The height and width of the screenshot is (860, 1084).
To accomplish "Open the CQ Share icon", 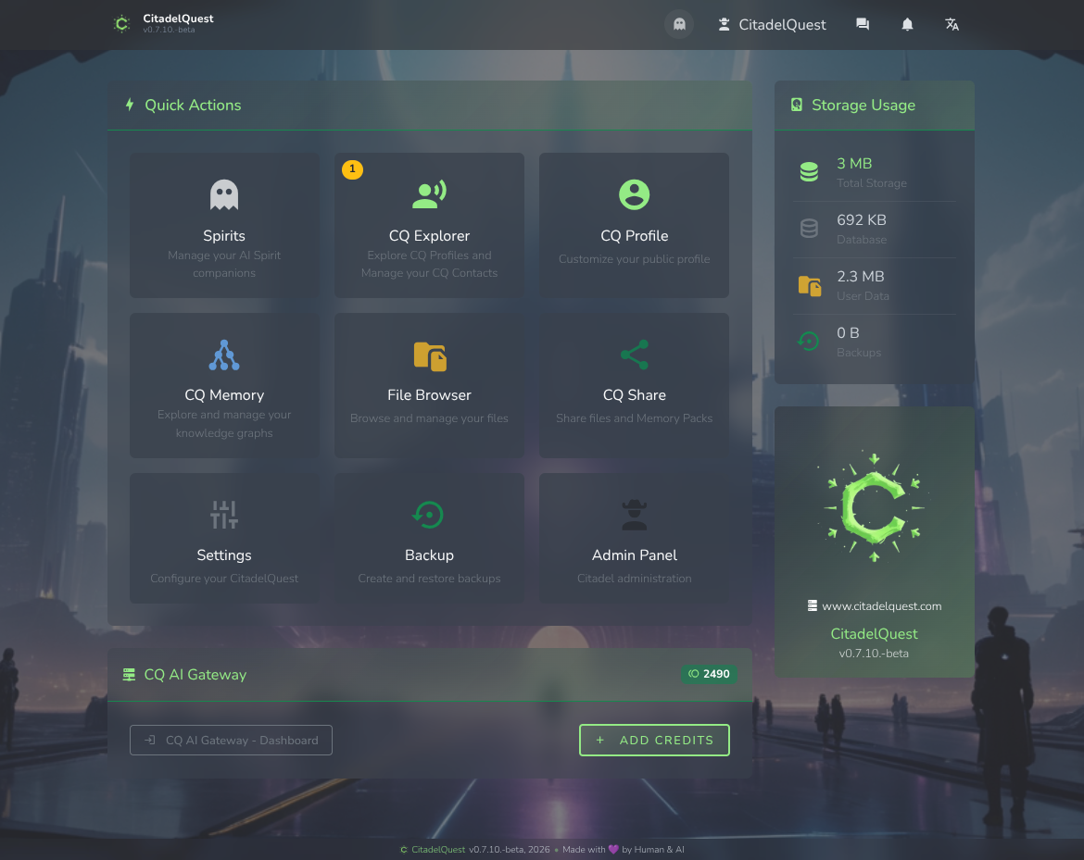I will point(634,355).
